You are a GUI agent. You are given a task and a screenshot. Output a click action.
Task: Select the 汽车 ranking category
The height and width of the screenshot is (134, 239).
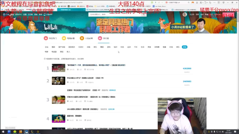[x=136, y=47]
